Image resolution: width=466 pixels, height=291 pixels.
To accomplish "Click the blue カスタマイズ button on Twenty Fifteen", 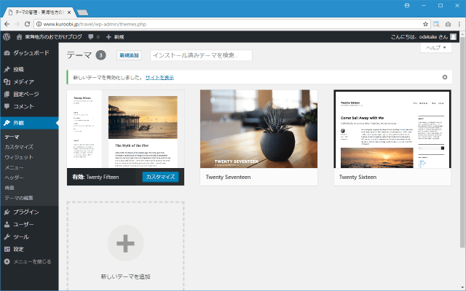I will coord(160,177).
